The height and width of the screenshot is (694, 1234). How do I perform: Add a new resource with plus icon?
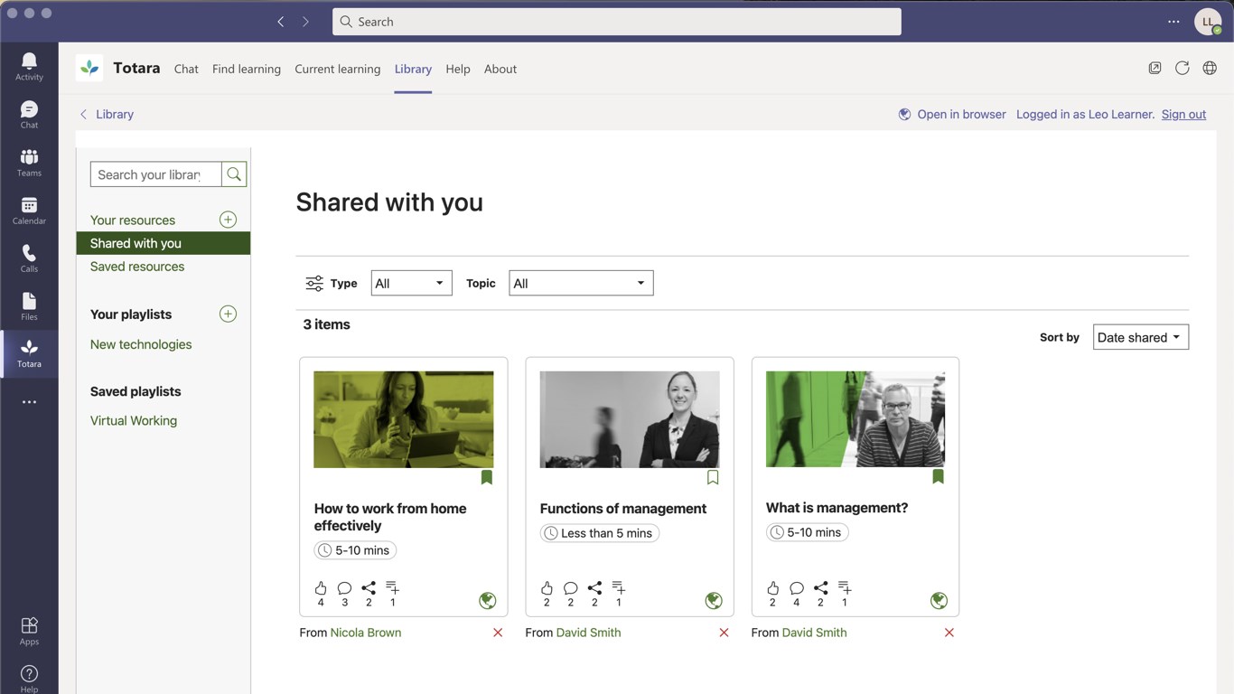coord(228,220)
